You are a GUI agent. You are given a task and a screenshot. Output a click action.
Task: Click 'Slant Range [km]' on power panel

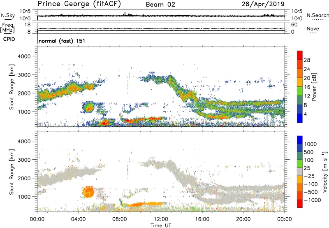click(x=12, y=87)
